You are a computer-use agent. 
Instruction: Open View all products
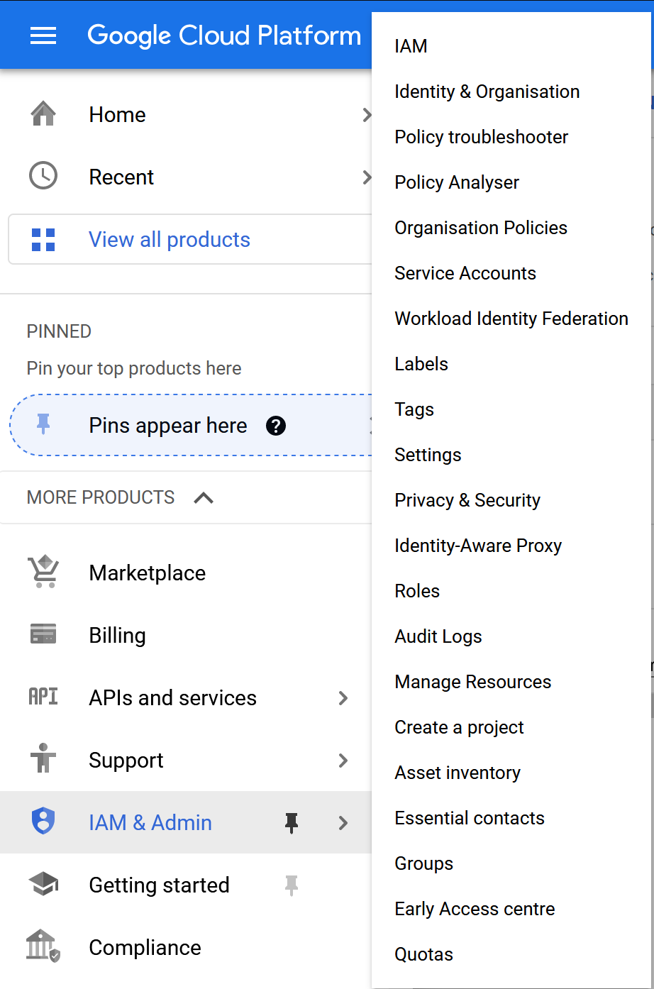coord(169,240)
